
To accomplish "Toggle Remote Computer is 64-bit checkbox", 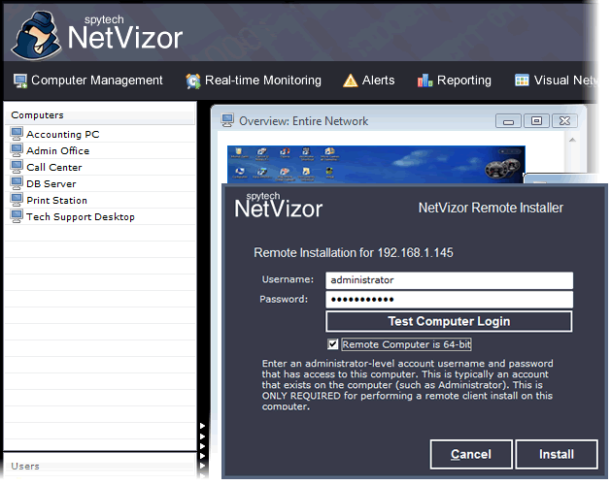I will 332,344.
